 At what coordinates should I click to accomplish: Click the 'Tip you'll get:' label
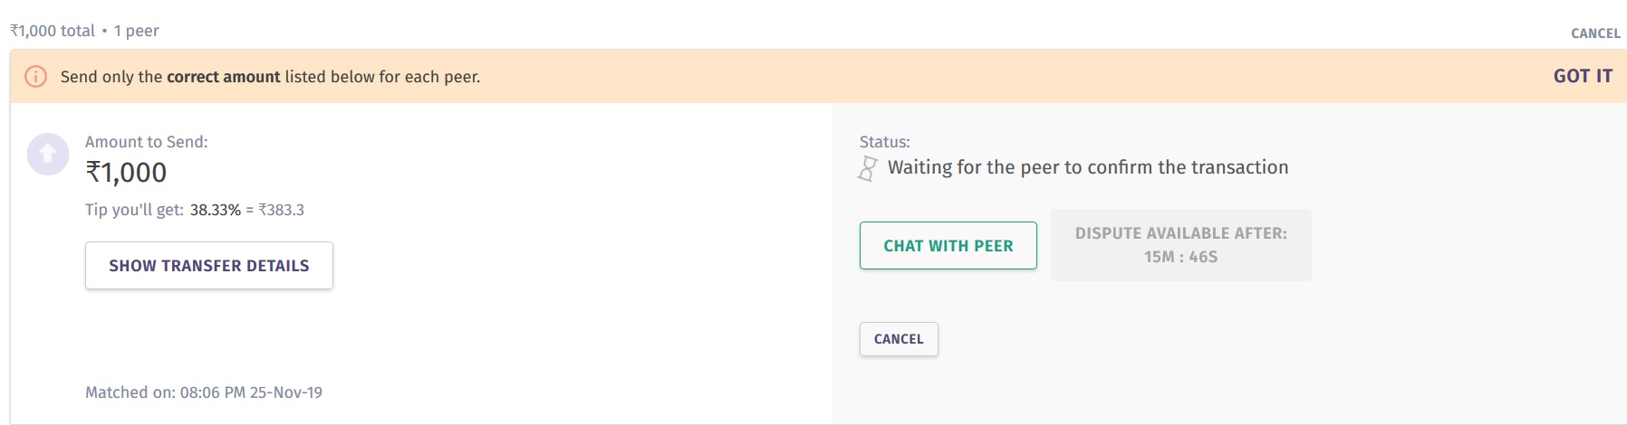(x=134, y=210)
